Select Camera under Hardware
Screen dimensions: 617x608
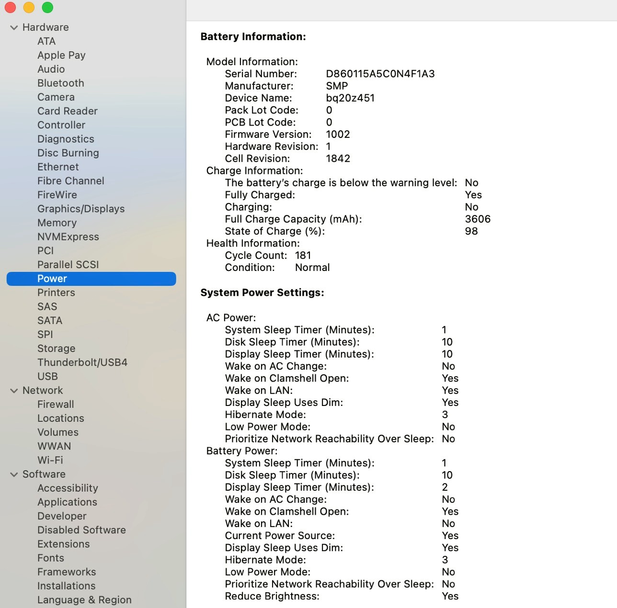[56, 97]
